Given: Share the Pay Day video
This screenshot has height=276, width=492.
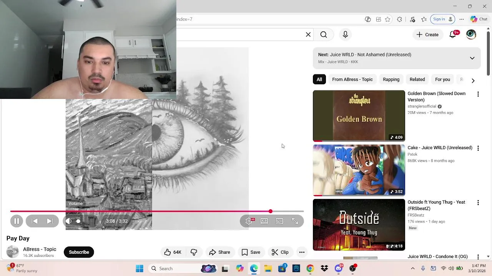Looking at the screenshot, I should (219, 252).
